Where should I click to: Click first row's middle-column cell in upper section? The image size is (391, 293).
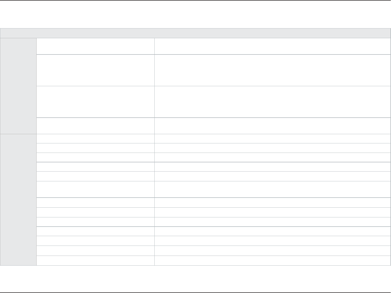click(x=95, y=46)
